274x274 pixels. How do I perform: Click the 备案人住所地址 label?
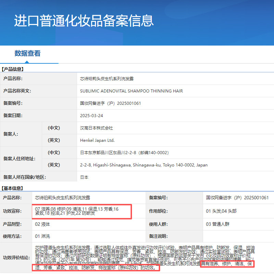(19, 159)
